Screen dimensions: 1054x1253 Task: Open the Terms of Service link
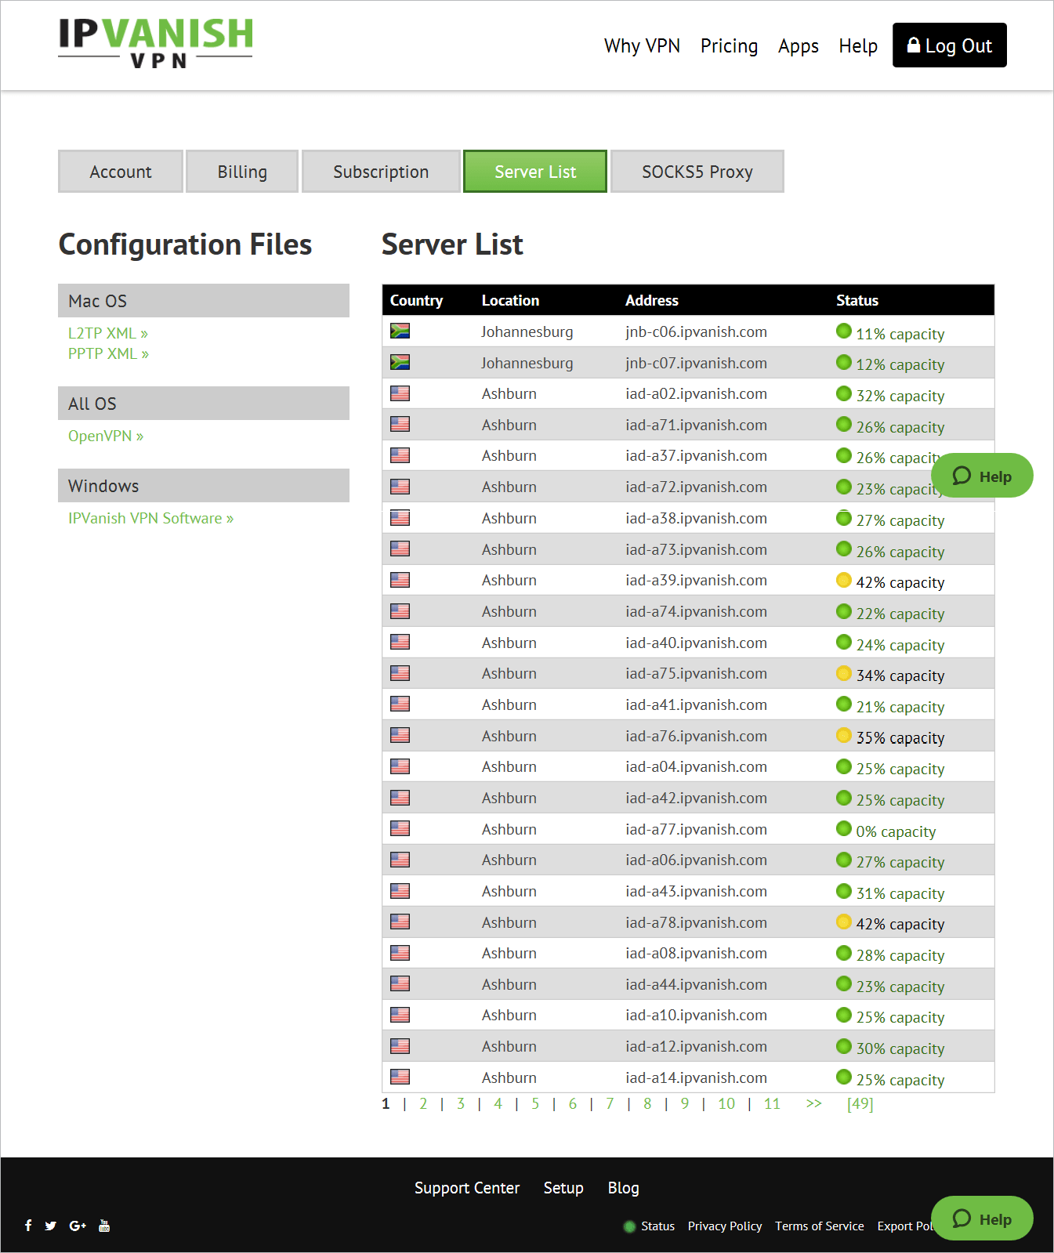(820, 1226)
